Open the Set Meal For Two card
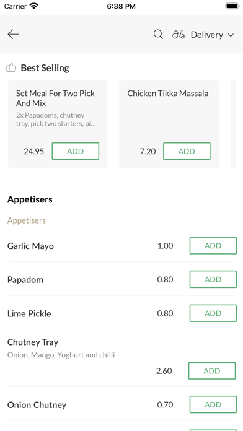This screenshot has height=431, width=243. tap(58, 124)
